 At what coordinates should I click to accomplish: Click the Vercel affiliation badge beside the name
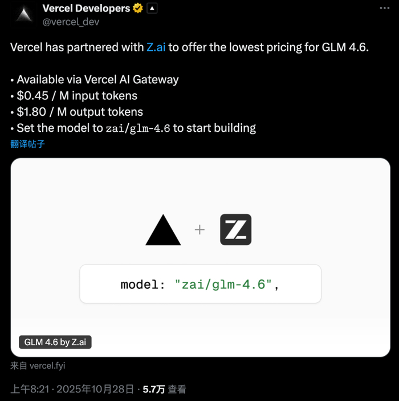(x=152, y=9)
